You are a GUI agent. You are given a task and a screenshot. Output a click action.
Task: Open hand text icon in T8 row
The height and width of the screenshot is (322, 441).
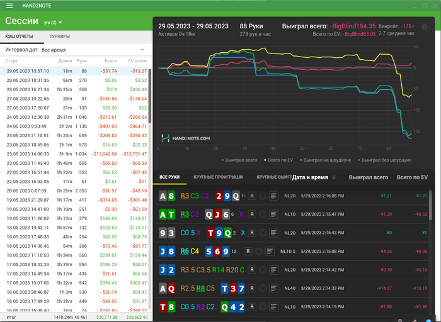[x=273, y=307]
